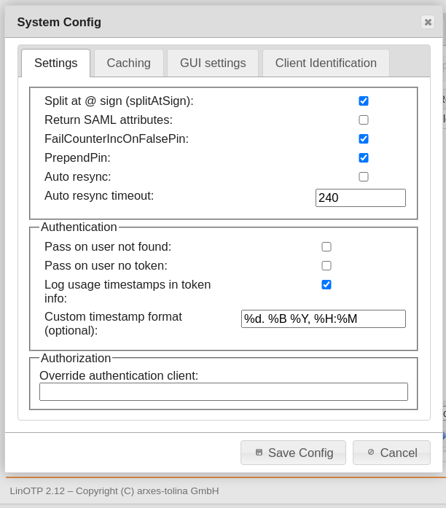Open the Client Identification tab

(326, 63)
